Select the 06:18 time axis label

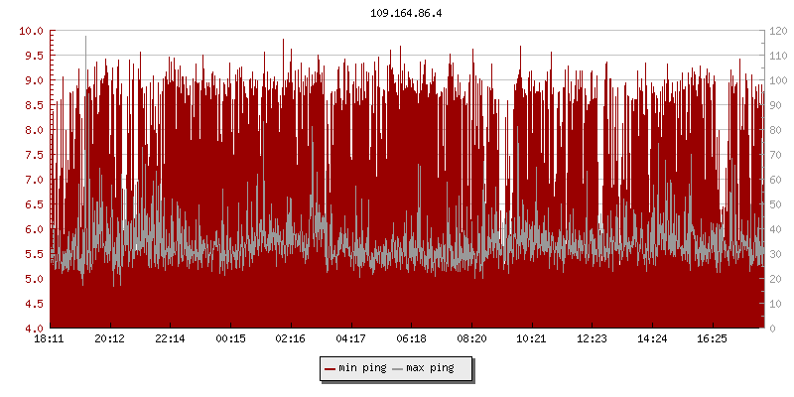[x=411, y=338]
